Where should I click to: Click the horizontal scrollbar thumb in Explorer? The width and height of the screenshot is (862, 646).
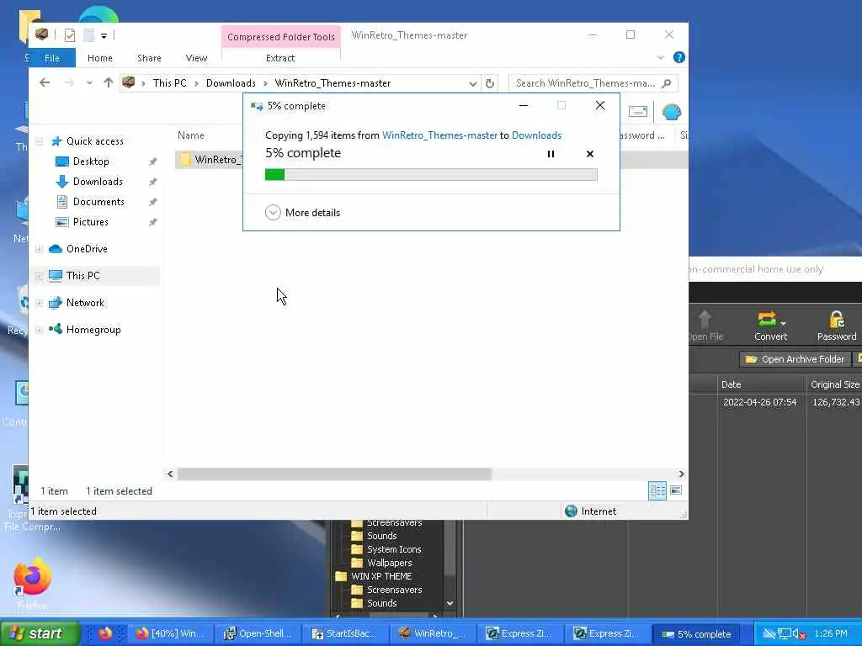[x=334, y=474]
